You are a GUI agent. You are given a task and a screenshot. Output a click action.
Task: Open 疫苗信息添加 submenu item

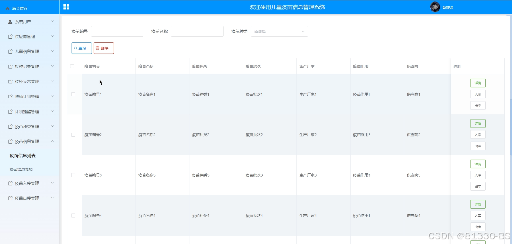[x=21, y=170]
